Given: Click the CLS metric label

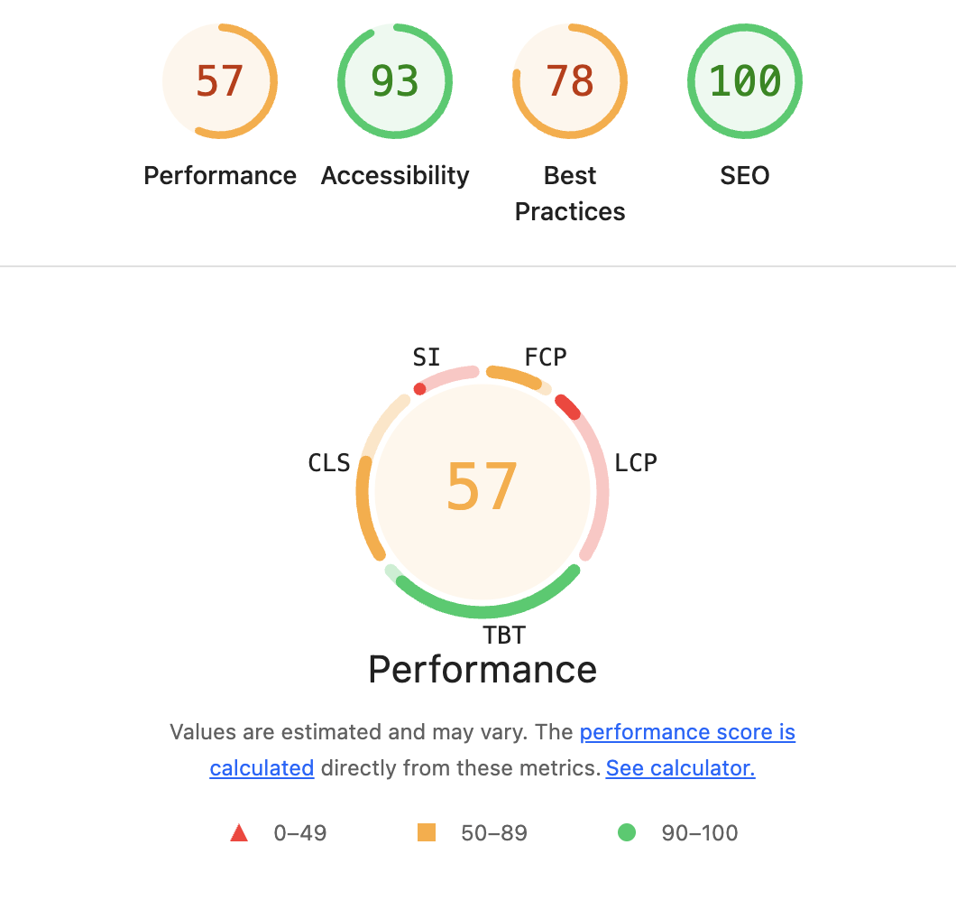Looking at the screenshot, I should 329,463.
